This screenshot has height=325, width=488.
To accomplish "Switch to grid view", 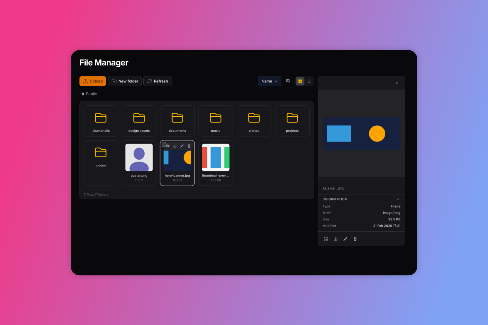I will (300, 81).
